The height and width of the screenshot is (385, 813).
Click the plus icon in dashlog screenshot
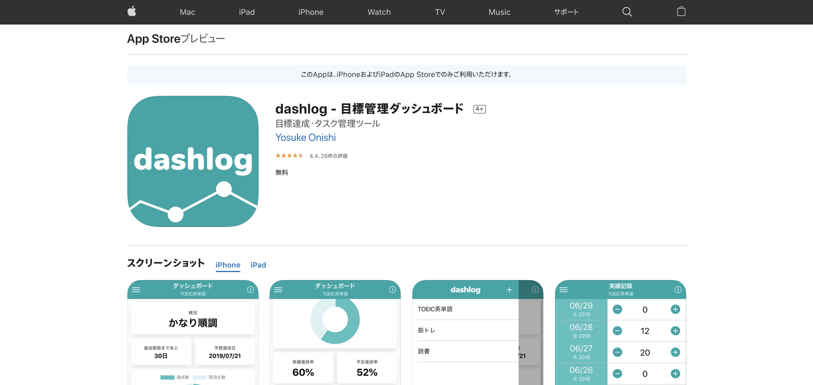point(509,289)
